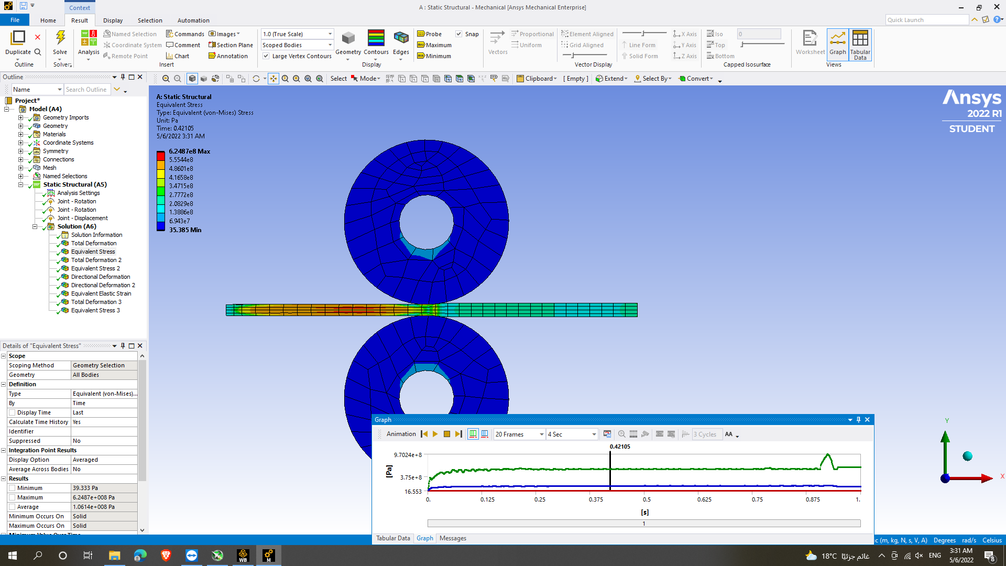This screenshot has width=1006, height=566.
Task: Open the selection Mode button
Action: tap(366, 79)
